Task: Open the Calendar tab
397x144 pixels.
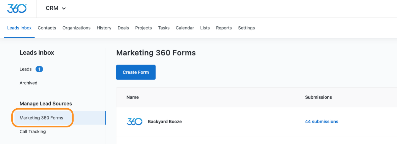Action: point(185,28)
